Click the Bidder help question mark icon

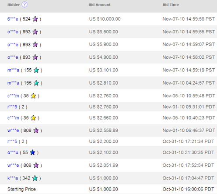click(x=24, y=4)
